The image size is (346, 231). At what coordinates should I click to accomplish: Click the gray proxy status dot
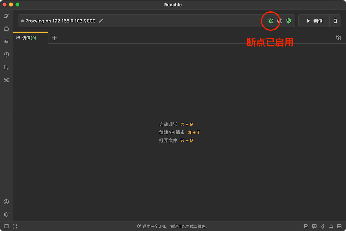(22, 21)
